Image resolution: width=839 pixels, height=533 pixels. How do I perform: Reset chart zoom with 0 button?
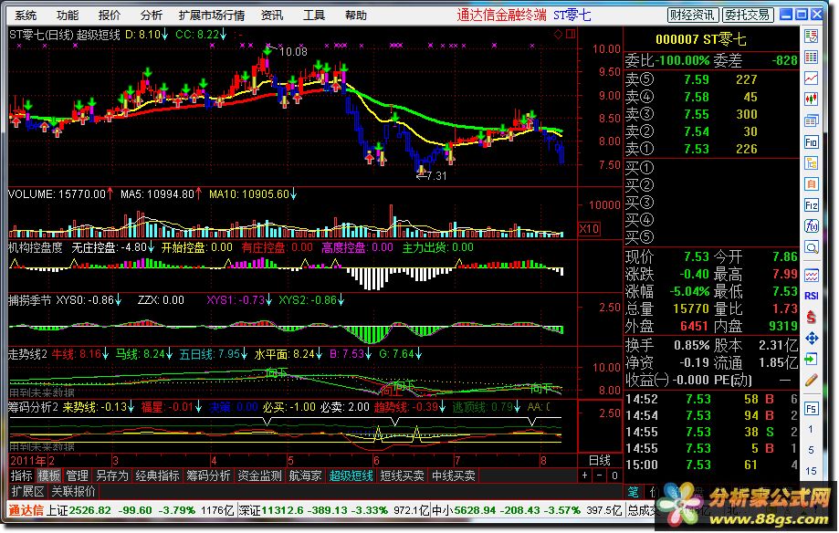click(x=614, y=476)
